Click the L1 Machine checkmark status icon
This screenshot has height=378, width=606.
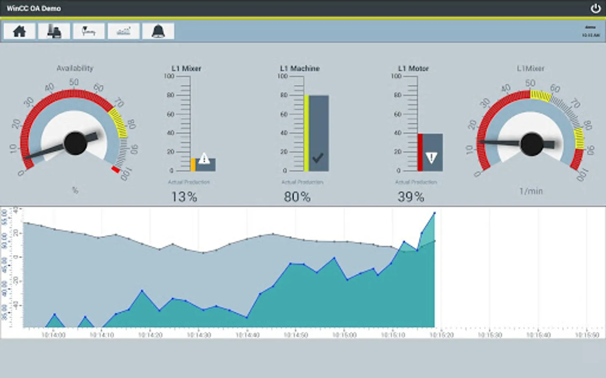pyautogui.click(x=318, y=158)
